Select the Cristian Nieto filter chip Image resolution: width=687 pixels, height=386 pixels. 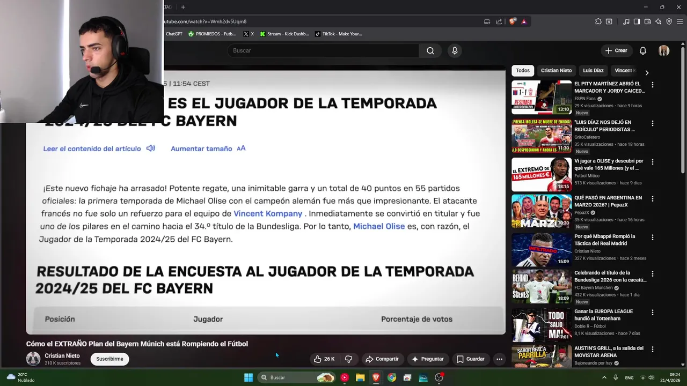(556, 70)
